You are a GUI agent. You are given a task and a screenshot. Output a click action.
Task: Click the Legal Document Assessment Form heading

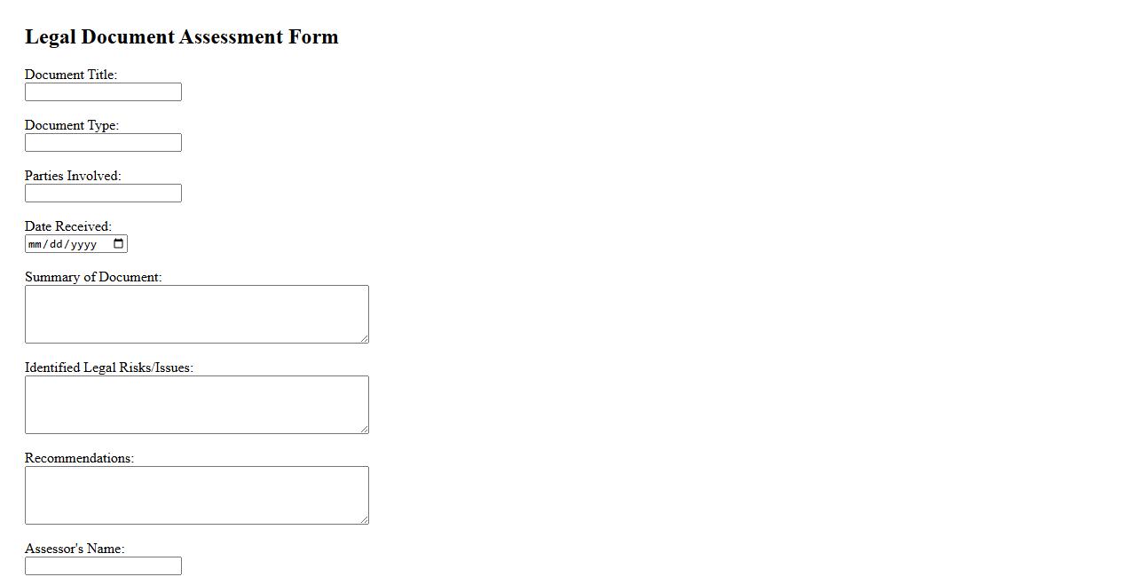point(182,37)
